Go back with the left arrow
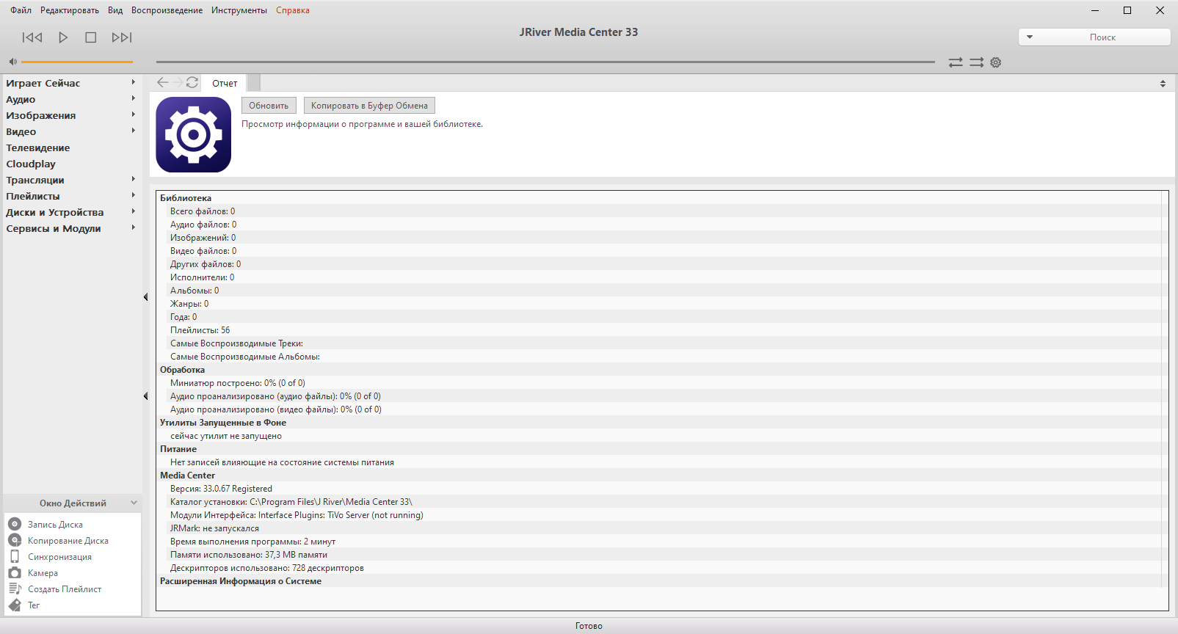The image size is (1178, 634). click(x=163, y=82)
